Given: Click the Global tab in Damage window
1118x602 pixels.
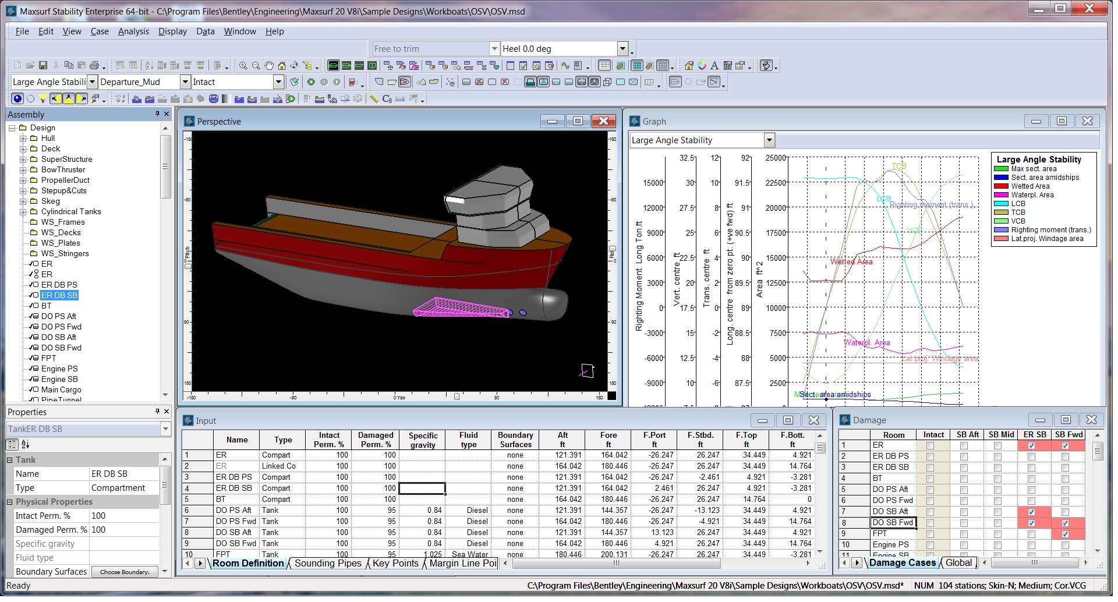Looking at the screenshot, I should [958, 563].
